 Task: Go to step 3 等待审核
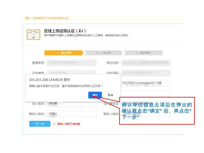point(143,53)
